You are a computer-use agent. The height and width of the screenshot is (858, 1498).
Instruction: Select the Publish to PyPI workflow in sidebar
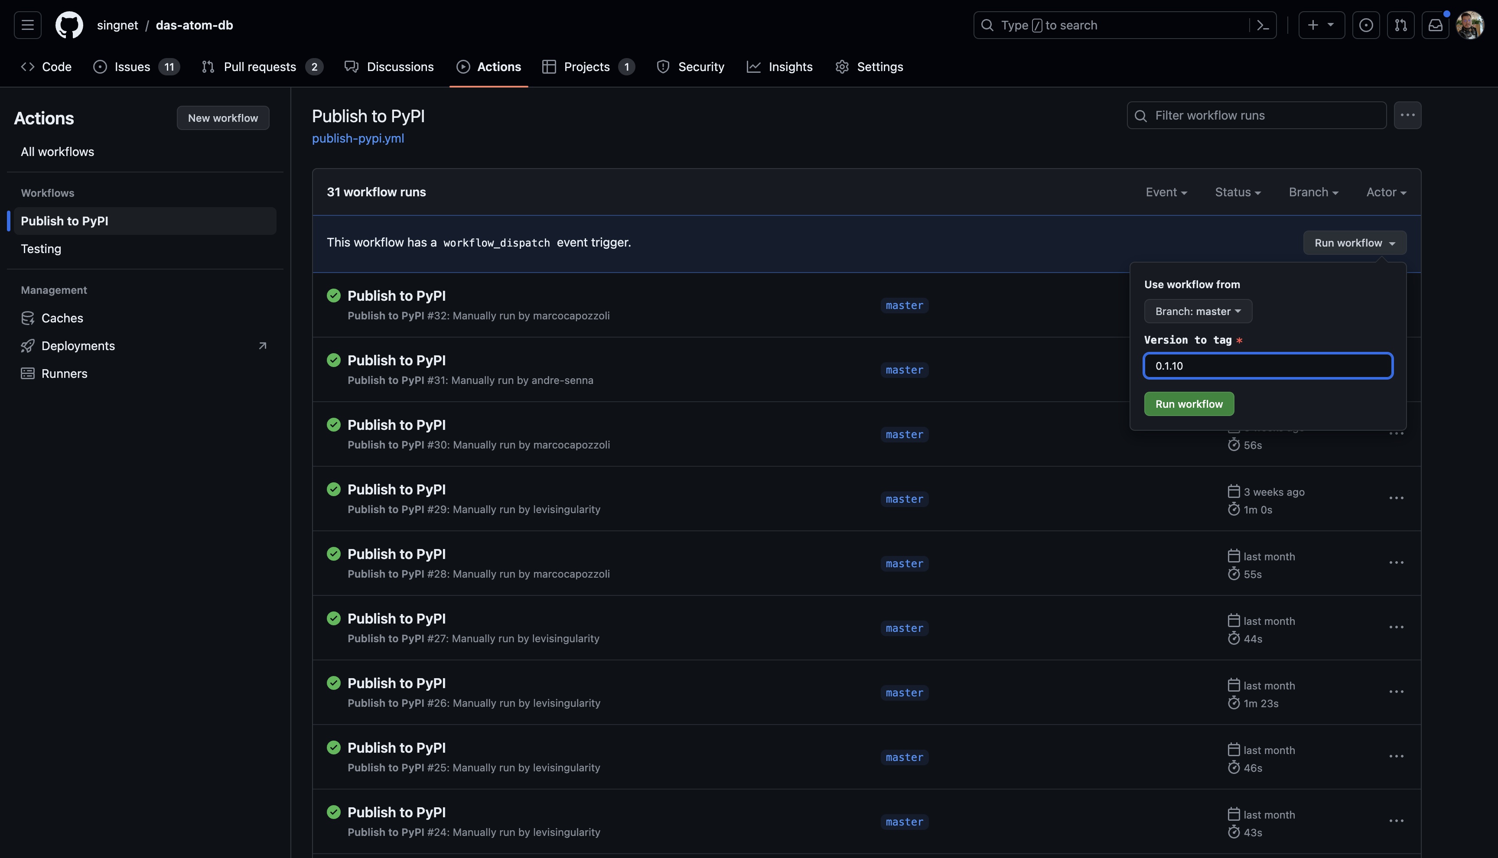(x=144, y=221)
